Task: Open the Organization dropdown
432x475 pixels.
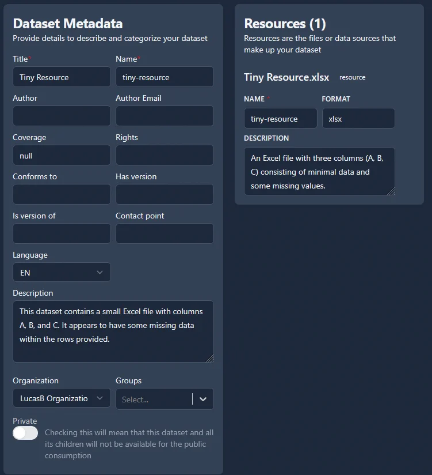Action: coord(62,398)
